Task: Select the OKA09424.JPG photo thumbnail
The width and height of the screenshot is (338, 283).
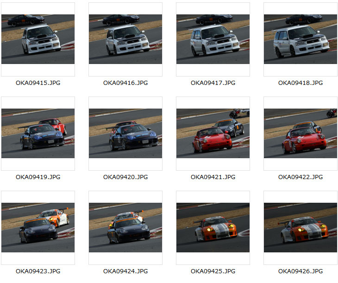Action: [x=125, y=227]
